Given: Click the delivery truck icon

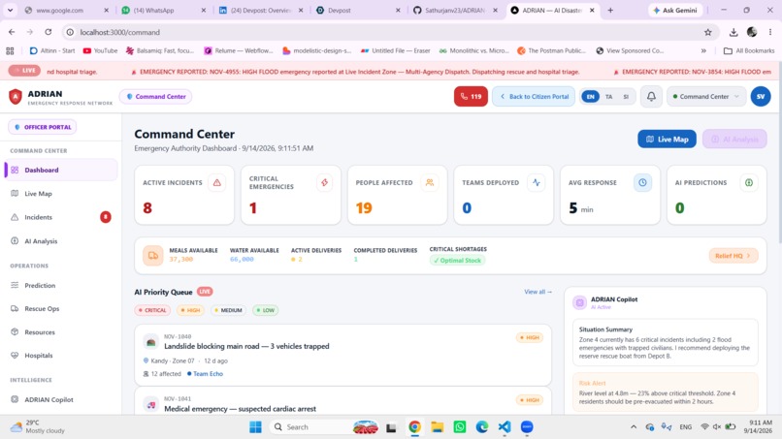Looking at the screenshot, I should [x=153, y=256].
